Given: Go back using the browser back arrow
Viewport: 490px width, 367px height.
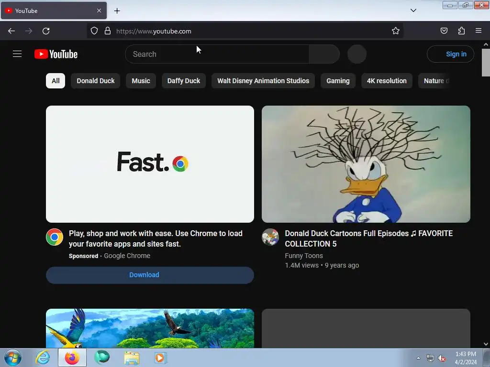Looking at the screenshot, I should pos(11,31).
